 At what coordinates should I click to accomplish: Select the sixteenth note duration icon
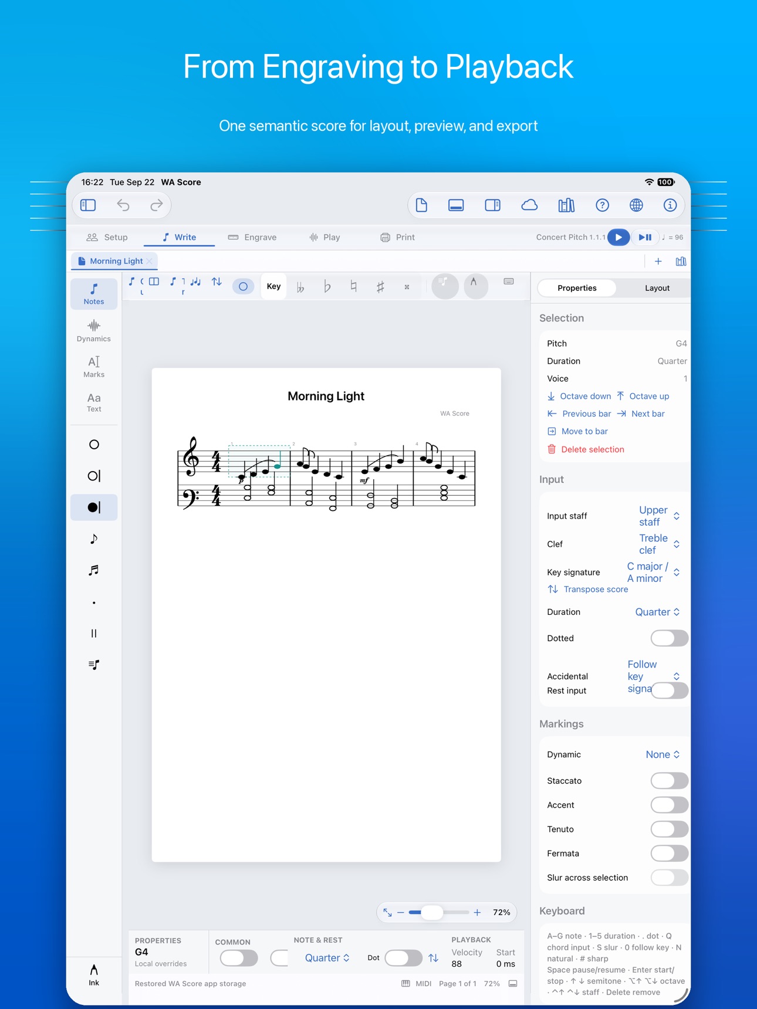[x=94, y=570]
